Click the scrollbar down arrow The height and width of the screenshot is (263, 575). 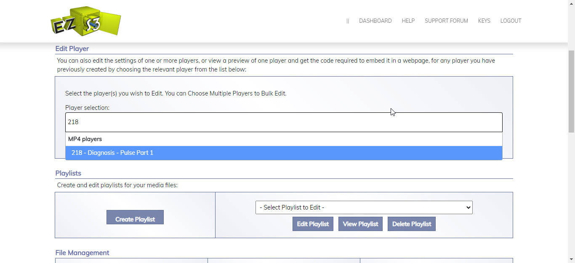pos(571,259)
